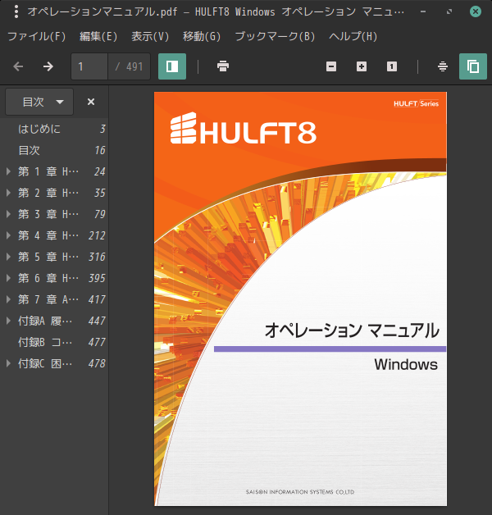Toggle dual page view button
This screenshot has width=492, height=515.
[473, 66]
